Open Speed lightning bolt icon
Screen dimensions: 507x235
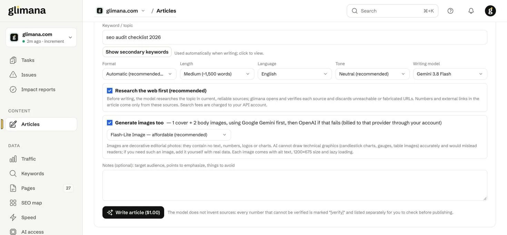click(x=13, y=217)
